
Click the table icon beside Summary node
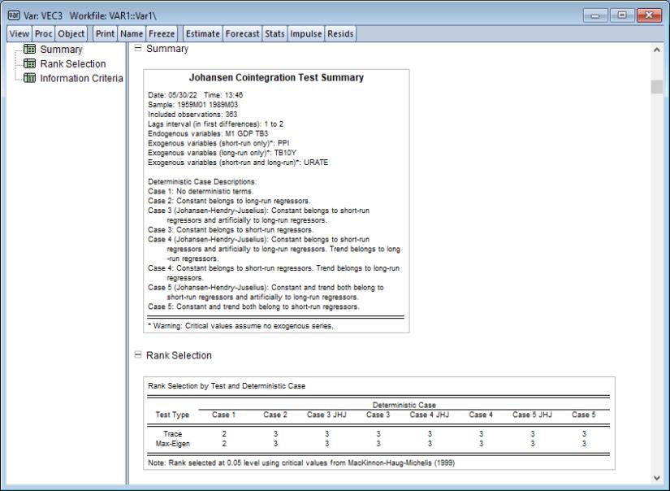pyautogui.click(x=29, y=50)
